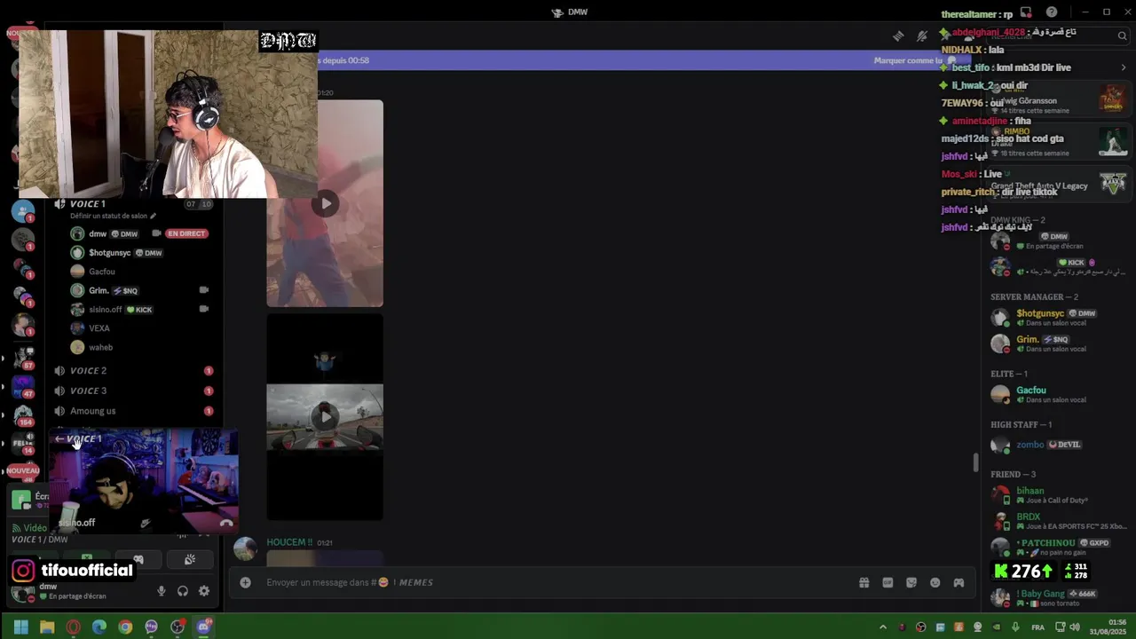
Task: Mute the microphone in the user panel
Action: tap(162, 591)
